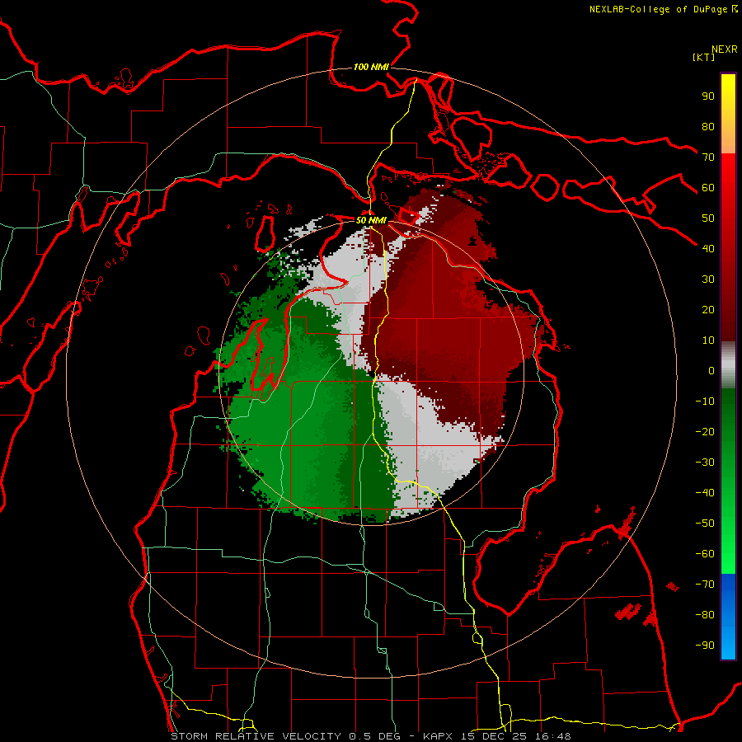
Task: Click the -60 value on velocity scale
Action: [x=705, y=554]
